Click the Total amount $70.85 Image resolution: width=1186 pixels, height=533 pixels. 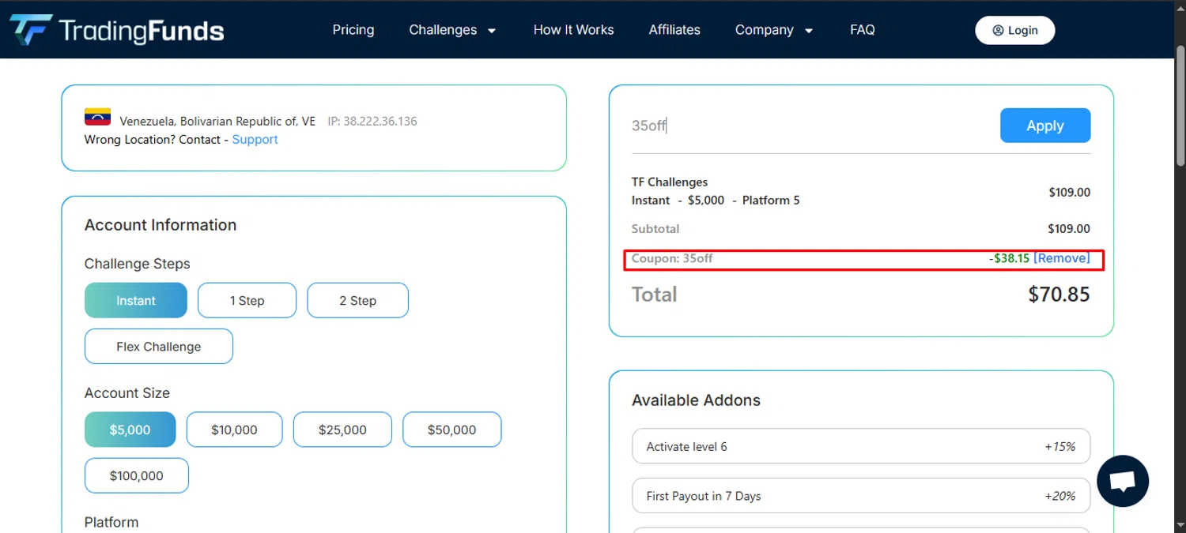1059,295
